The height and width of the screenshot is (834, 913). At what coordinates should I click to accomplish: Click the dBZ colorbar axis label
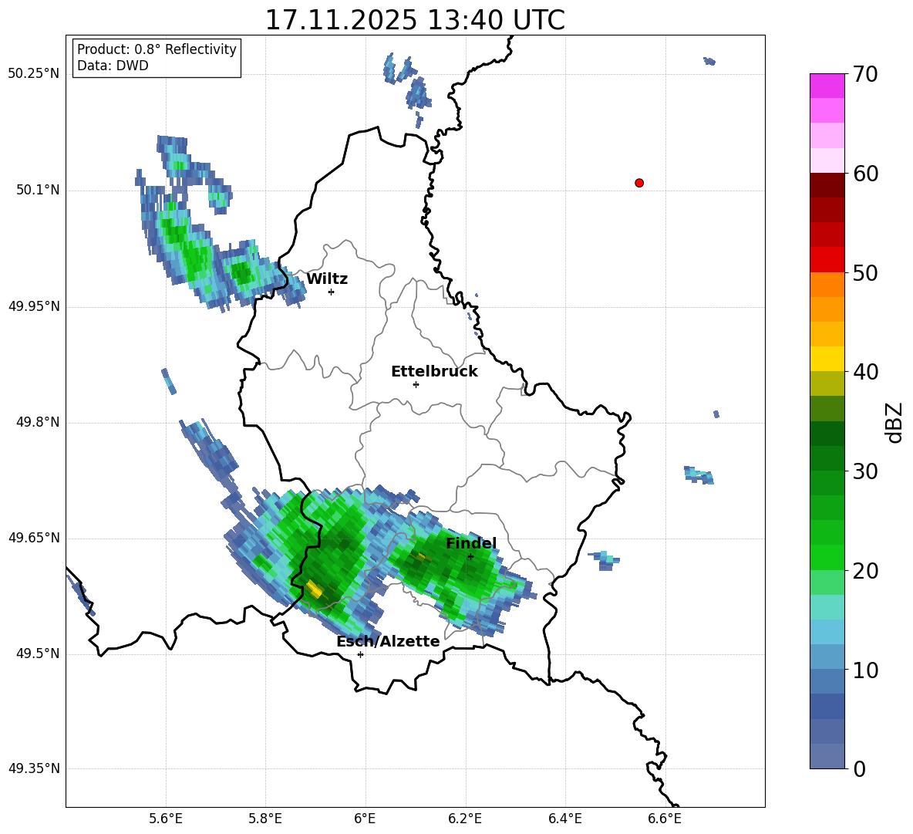[894, 422]
